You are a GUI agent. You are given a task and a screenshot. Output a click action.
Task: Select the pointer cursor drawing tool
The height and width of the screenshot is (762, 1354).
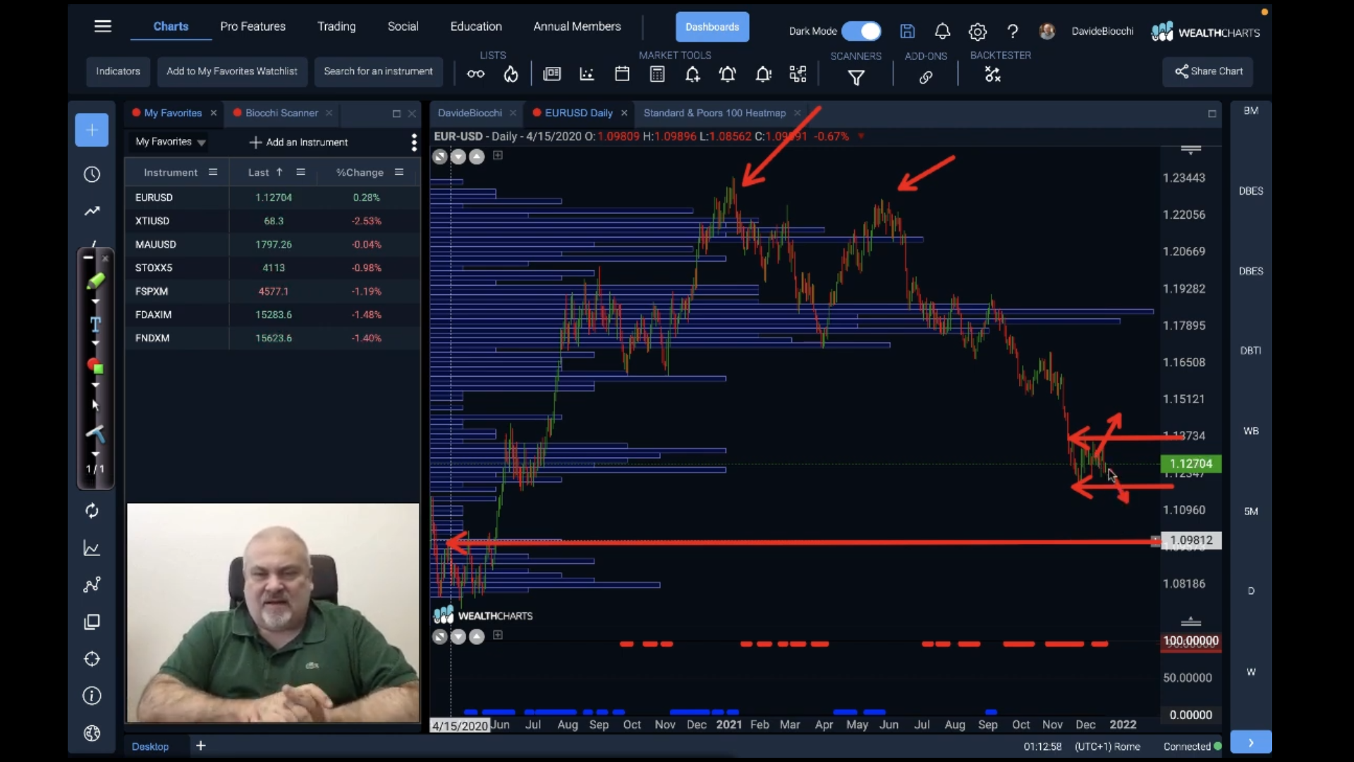(95, 405)
